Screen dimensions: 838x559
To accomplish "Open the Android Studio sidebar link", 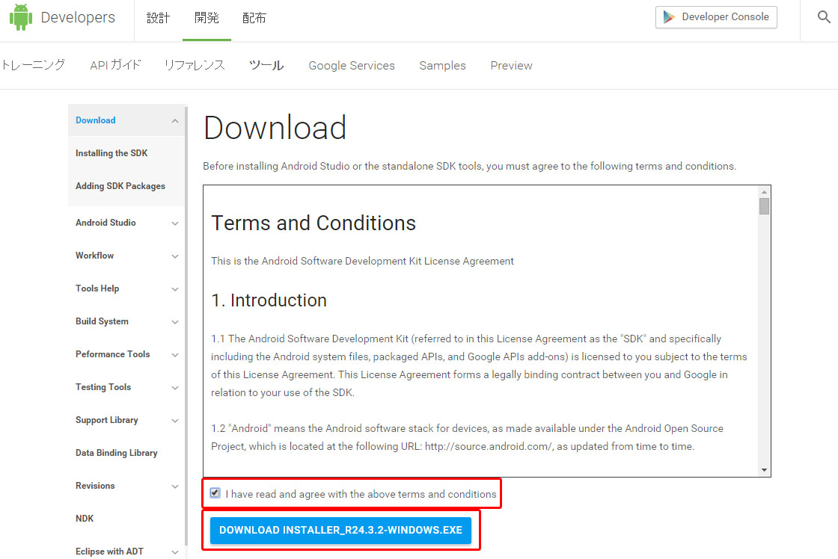I will click(x=105, y=223).
